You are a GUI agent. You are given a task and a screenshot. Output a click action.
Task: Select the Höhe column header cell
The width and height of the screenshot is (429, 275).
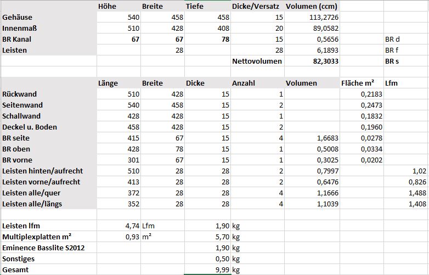coord(118,6)
